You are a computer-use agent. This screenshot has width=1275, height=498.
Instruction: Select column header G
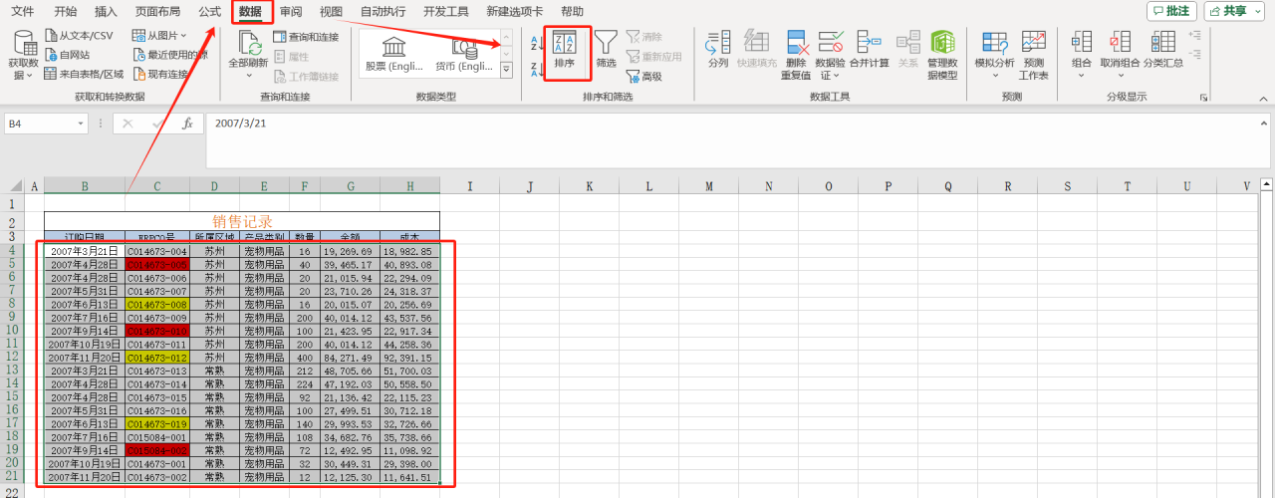click(x=351, y=186)
